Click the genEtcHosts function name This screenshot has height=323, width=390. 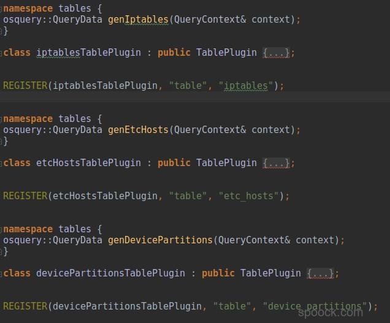[x=138, y=130]
